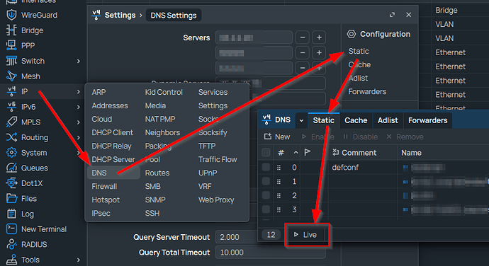Select the Mesh icon in sidebar
Image resolution: width=489 pixels, height=266 pixels.
[x=11, y=76]
